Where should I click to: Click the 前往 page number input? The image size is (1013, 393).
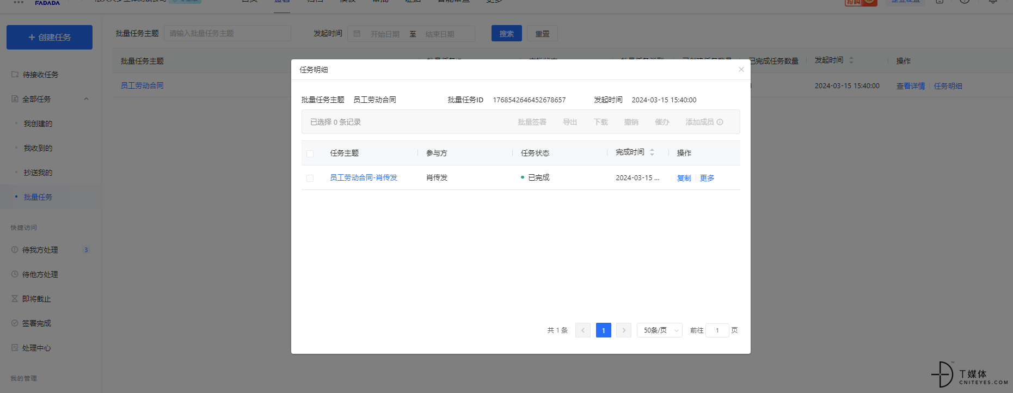717,330
